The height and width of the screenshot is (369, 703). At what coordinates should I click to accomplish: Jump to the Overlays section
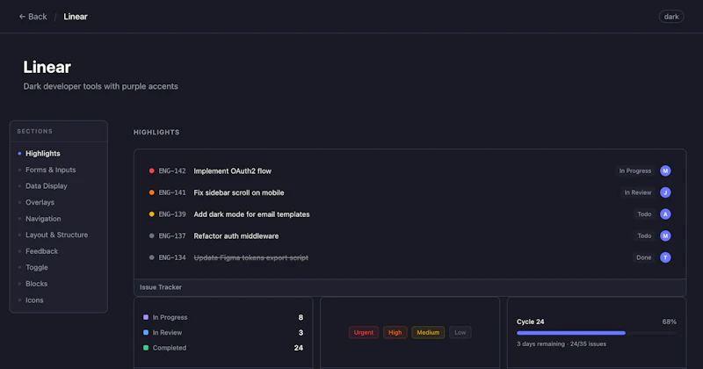pyautogui.click(x=40, y=202)
